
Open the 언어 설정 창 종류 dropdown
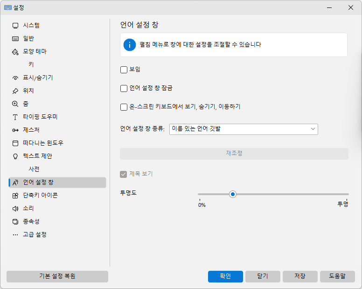[244, 129]
